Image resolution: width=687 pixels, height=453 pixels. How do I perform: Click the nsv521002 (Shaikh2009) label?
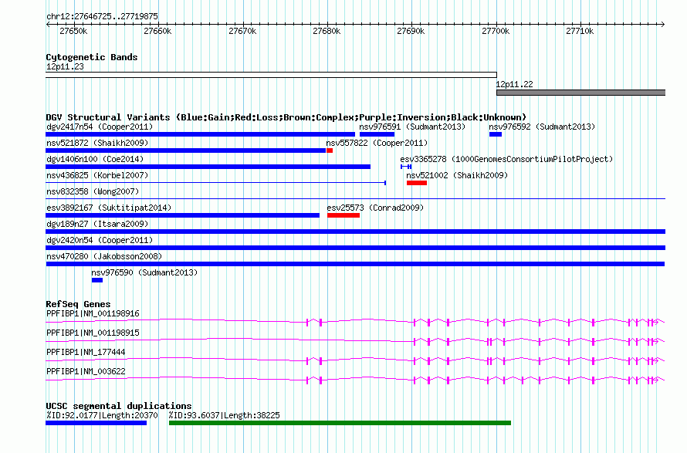457,176
